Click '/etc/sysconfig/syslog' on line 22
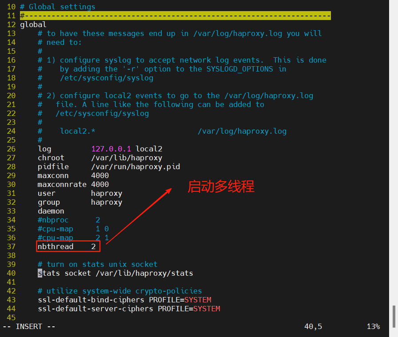The image size is (398, 337). point(102,113)
